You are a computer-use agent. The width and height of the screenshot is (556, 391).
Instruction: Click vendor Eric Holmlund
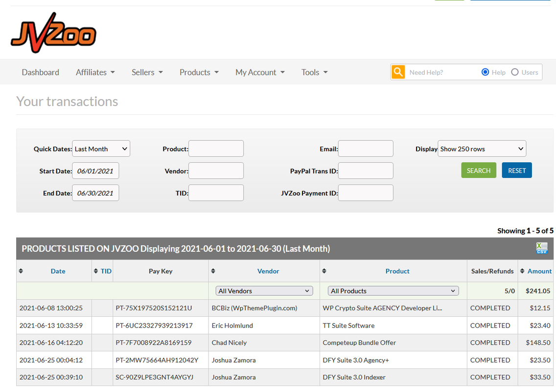pos(232,326)
